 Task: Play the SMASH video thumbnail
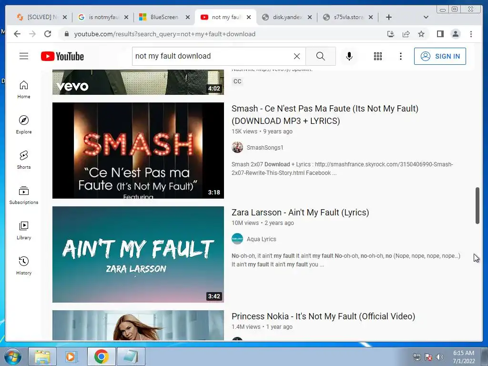138,150
